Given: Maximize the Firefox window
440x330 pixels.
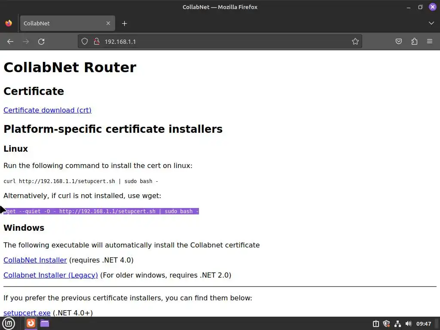Looking at the screenshot, I should coord(420,7).
